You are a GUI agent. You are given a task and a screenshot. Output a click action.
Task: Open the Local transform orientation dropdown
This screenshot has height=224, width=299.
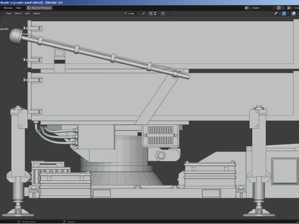[131, 14]
